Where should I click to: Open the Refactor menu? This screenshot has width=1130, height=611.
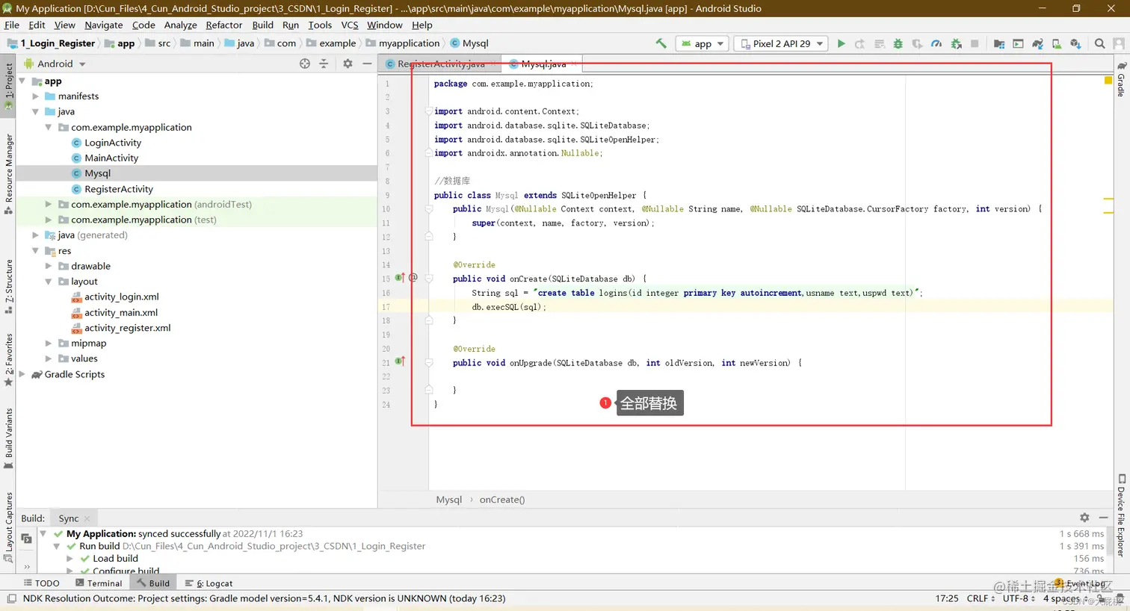click(x=223, y=25)
